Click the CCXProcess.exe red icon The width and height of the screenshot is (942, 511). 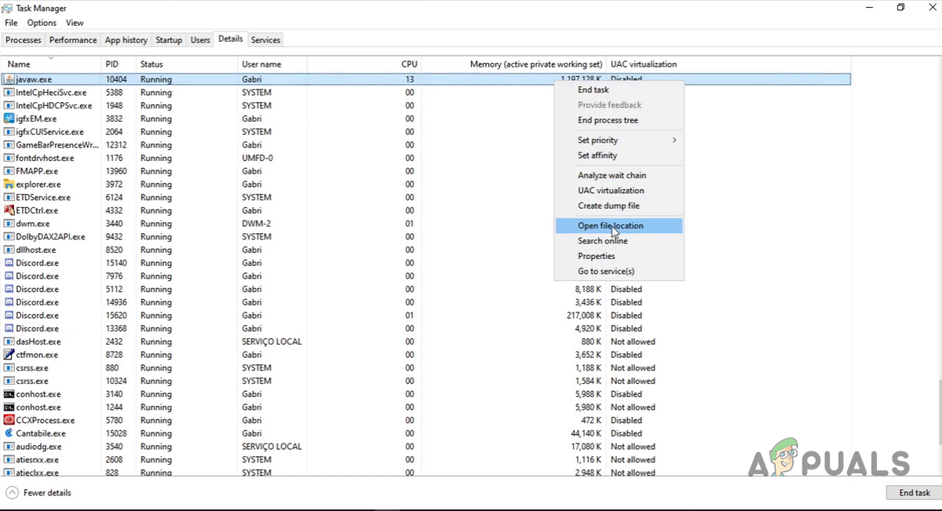click(9, 420)
